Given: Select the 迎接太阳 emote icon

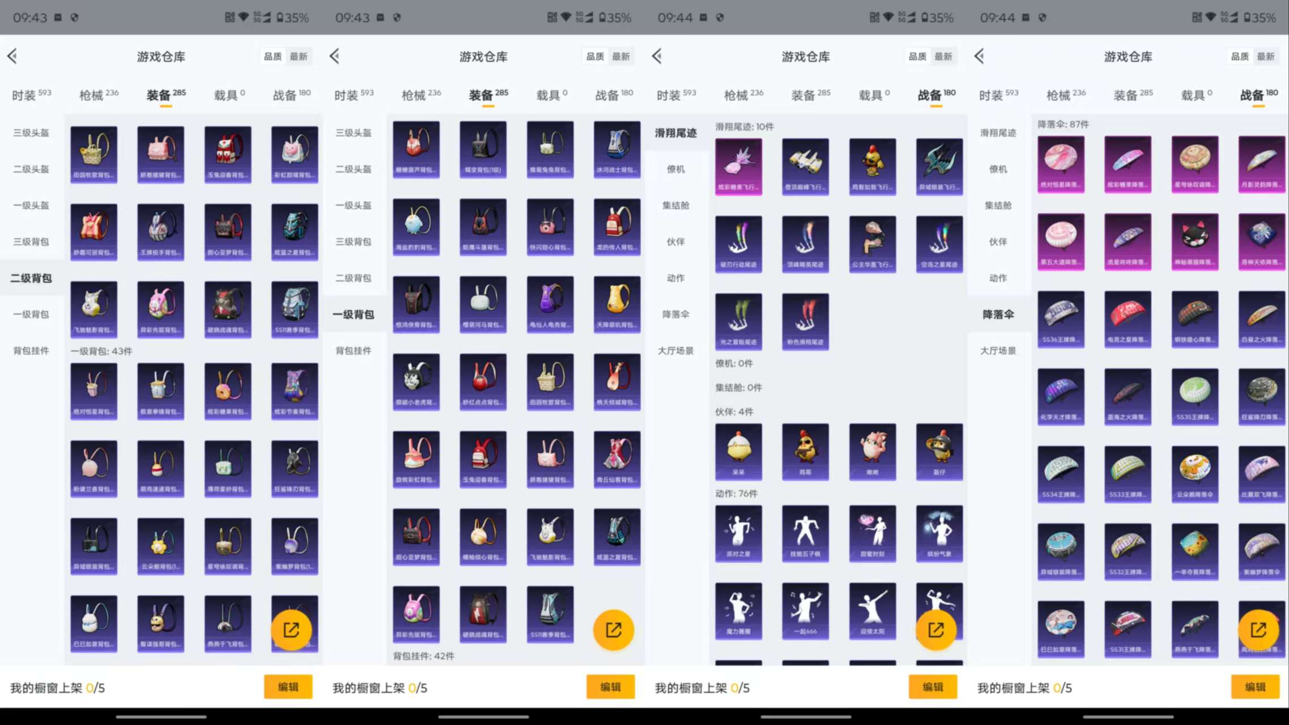Looking at the screenshot, I should [x=872, y=612].
